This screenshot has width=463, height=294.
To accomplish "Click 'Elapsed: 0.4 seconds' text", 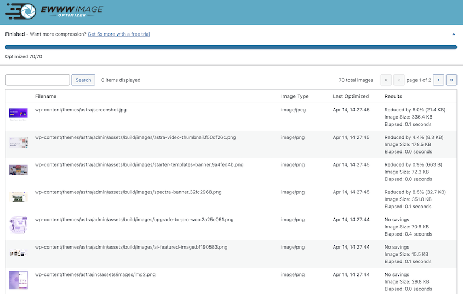I will coord(408,234).
